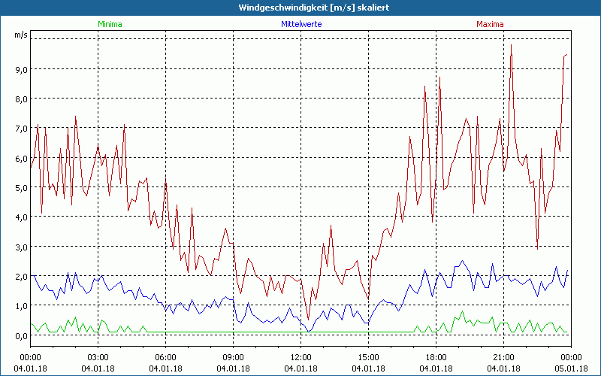Click the green Minima legend label
601x376 pixels.
110,24
